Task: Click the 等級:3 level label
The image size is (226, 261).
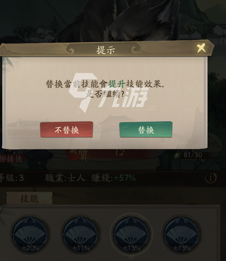Action: pyautogui.click(x=12, y=178)
